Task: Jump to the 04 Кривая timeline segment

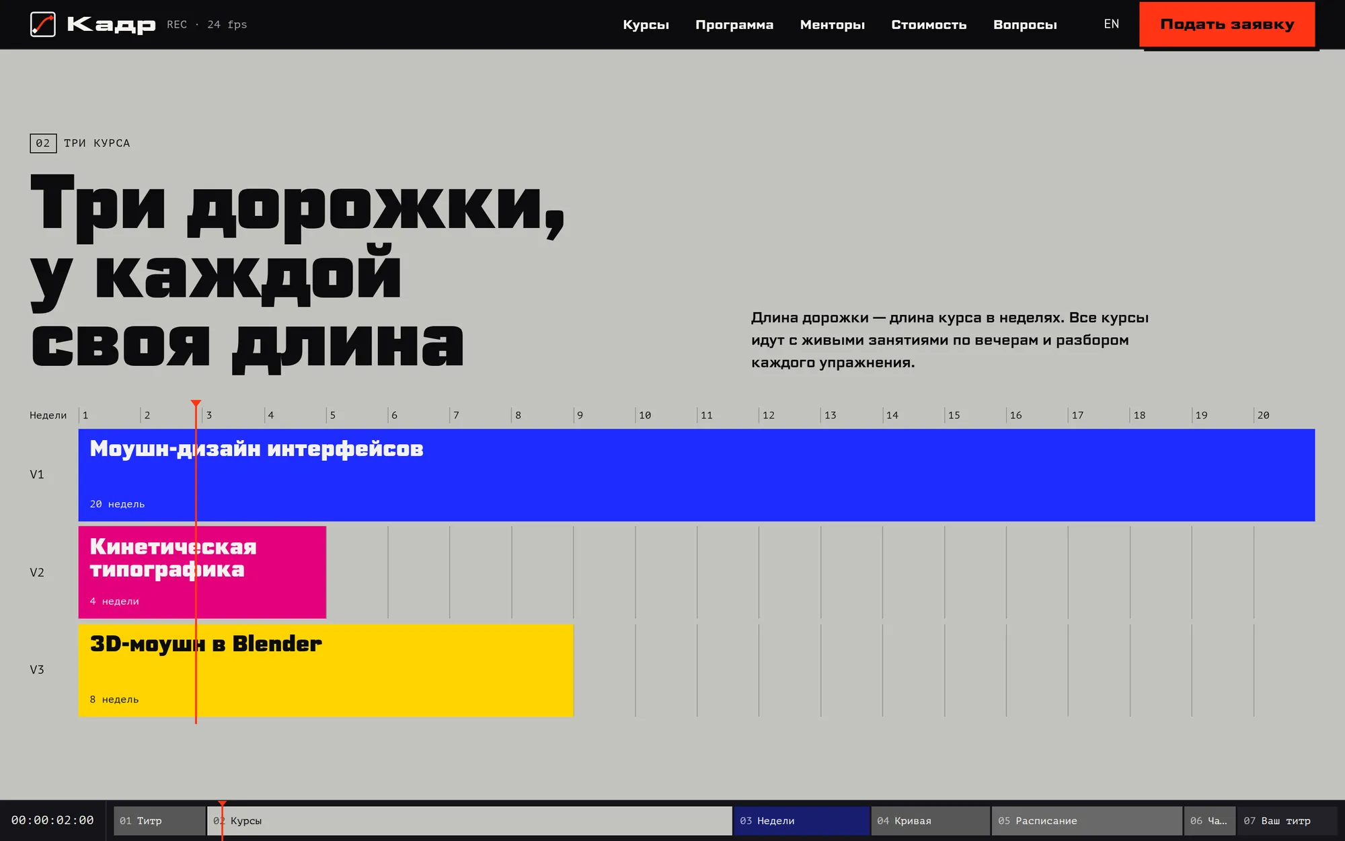Action: pos(930,821)
